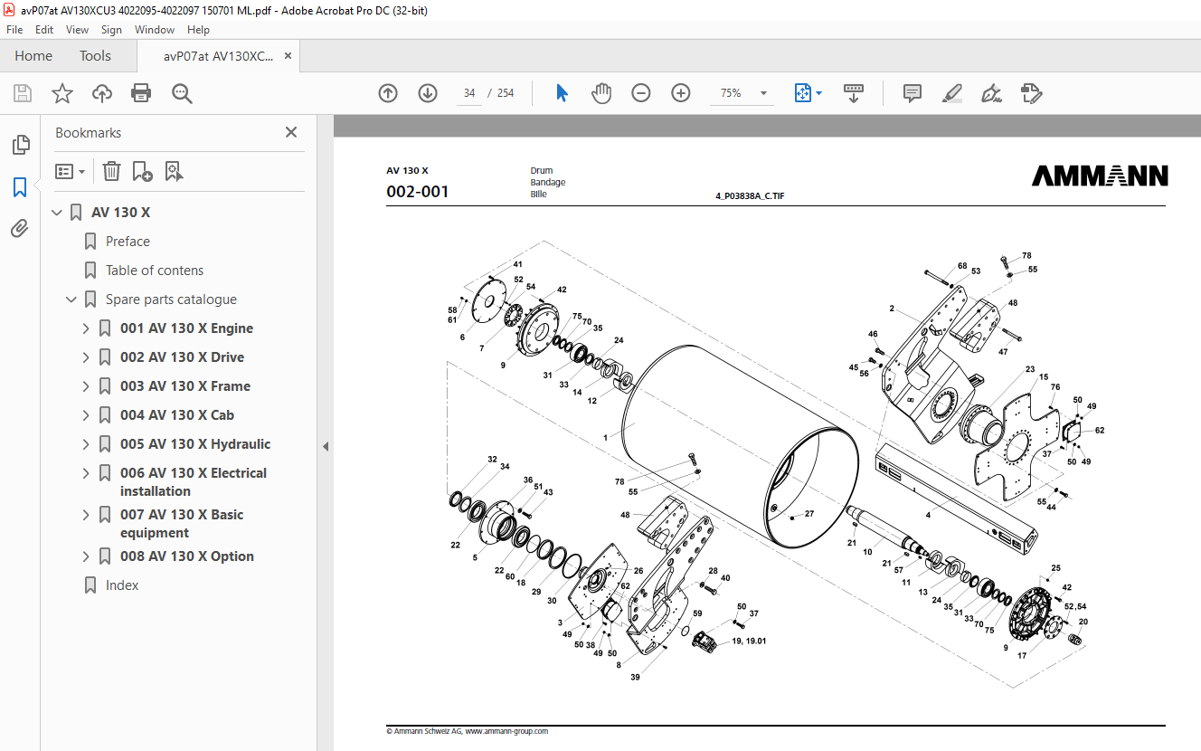Delete the selected bookmark trash icon
Viewport: 1201px width, 751px height.
[111, 171]
